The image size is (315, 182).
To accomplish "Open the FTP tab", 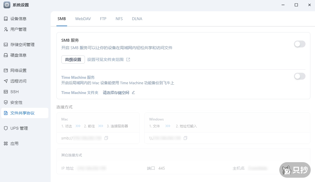I will pos(103,19).
